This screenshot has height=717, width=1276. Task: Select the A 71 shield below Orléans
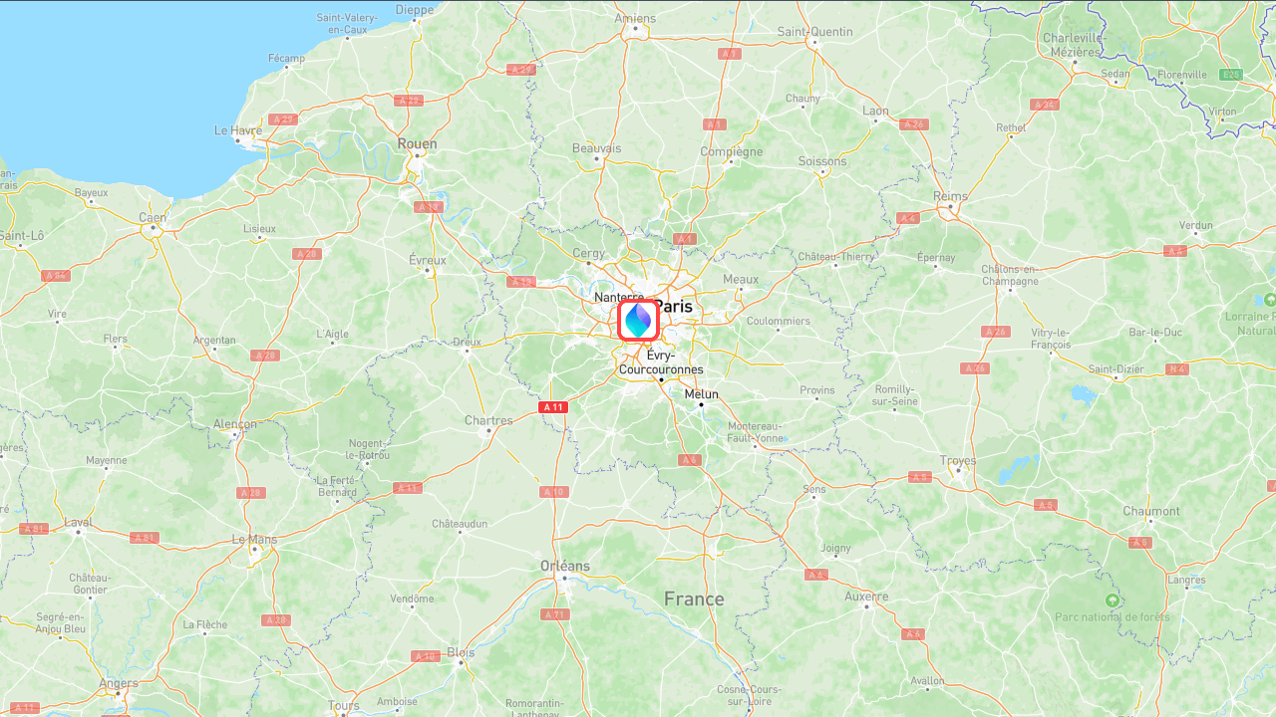point(555,614)
